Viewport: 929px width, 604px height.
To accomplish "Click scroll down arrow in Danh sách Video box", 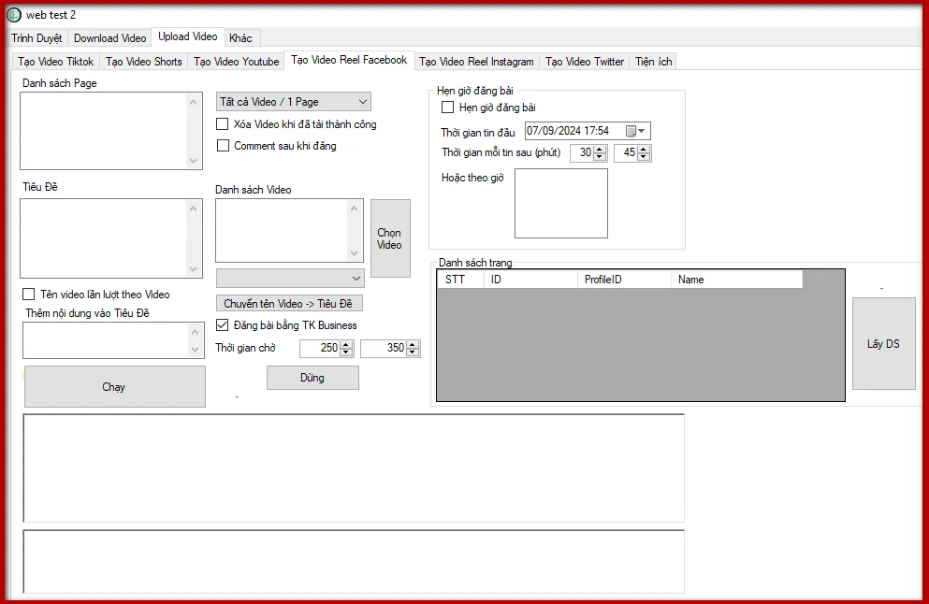I will click(x=355, y=253).
